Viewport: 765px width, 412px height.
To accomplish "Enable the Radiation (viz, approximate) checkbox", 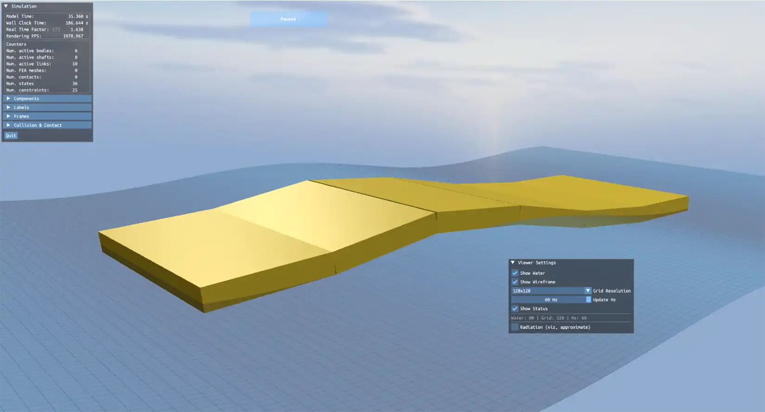I will [x=515, y=327].
